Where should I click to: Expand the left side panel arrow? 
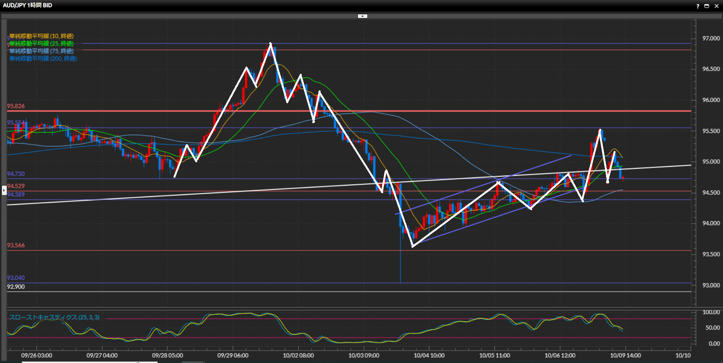click(4, 190)
